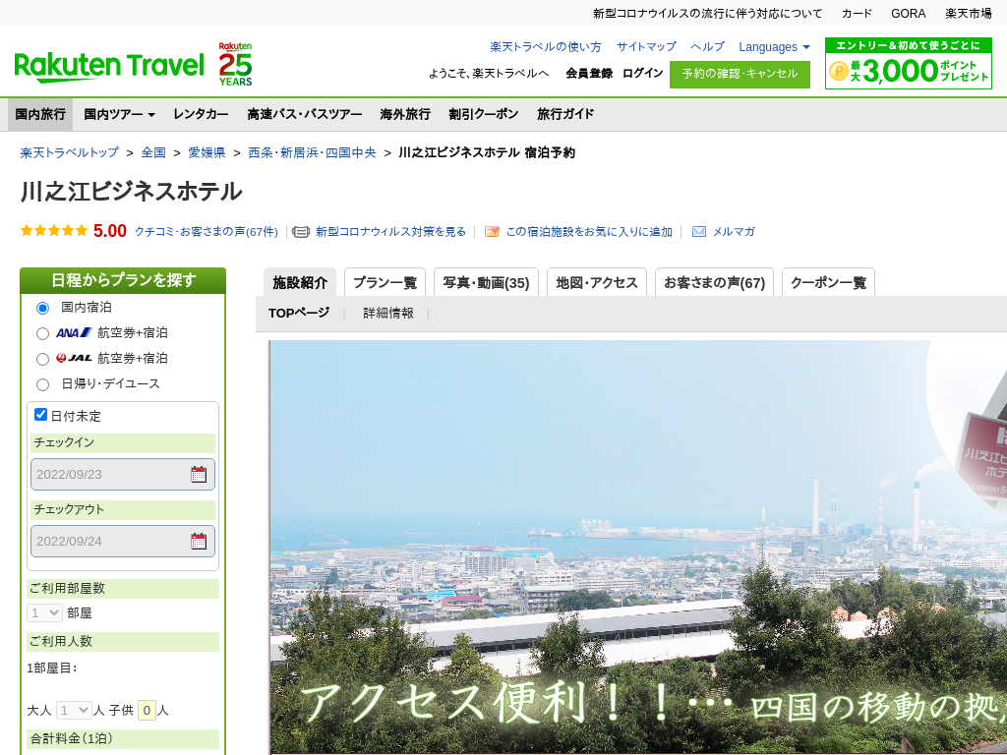Select the 国内宿泊 radio button
Image resolution: width=1007 pixels, height=755 pixels.
(42, 308)
